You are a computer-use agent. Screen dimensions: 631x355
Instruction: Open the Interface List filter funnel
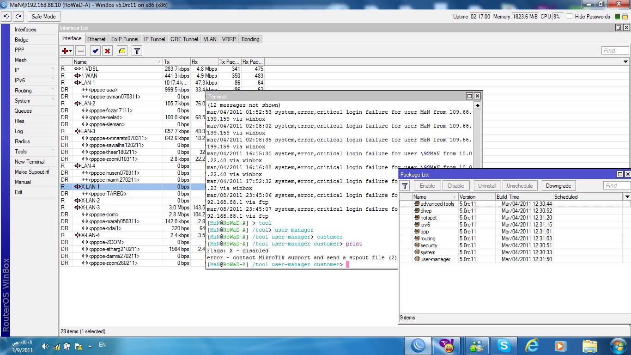[x=137, y=51]
